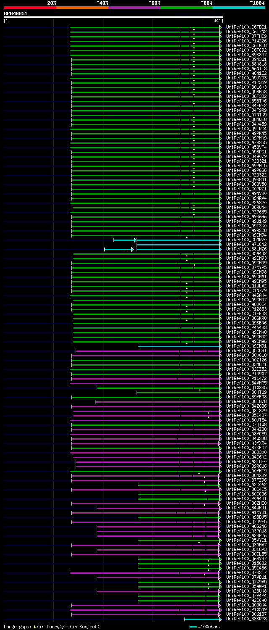Select the label UniRef100_P11472
Viewport: 269px width, 630px height.
[x=246, y=379]
